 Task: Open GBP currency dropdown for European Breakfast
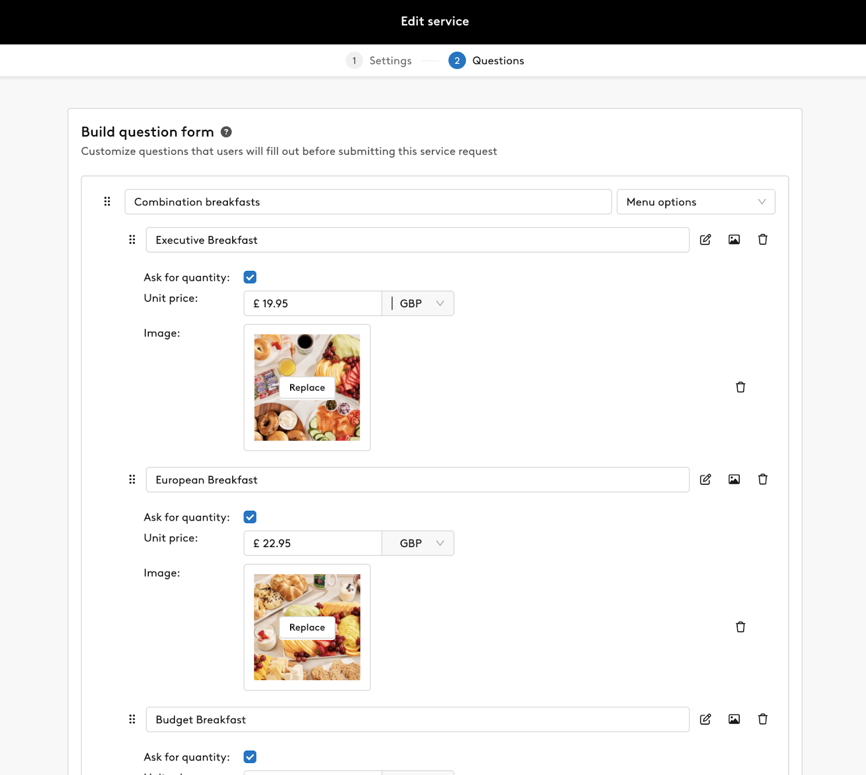pyautogui.click(x=418, y=543)
